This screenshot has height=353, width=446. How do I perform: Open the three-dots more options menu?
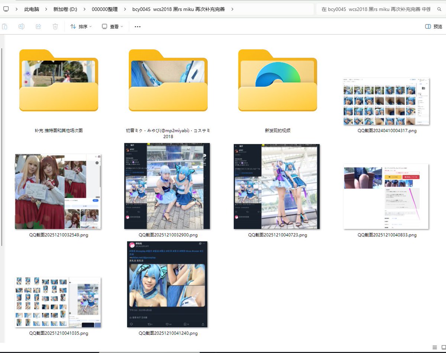pyautogui.click(x=138, y=26)
